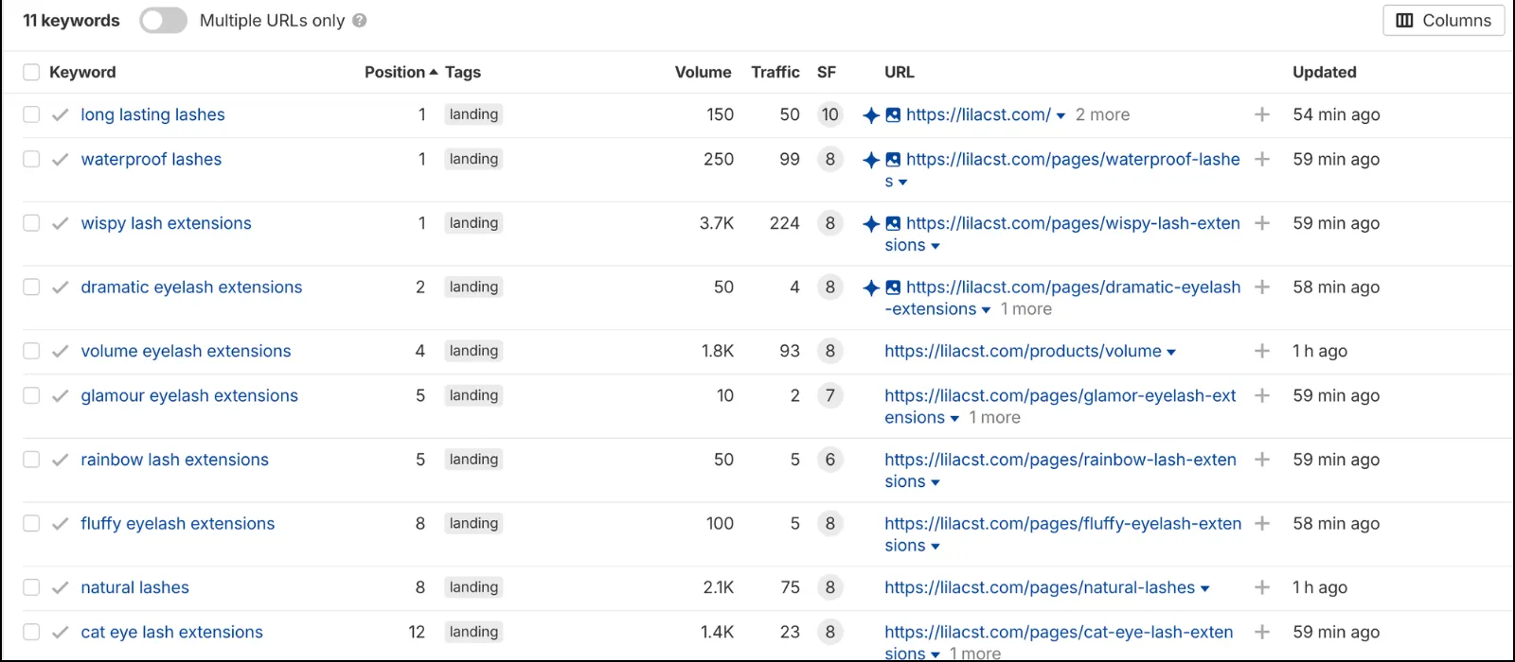Click the plus icon for cat eye lash row

pos(1262,632)
